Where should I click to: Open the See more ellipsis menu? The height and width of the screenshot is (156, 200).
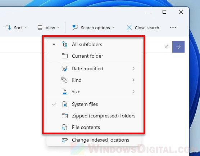pos(173,28)
